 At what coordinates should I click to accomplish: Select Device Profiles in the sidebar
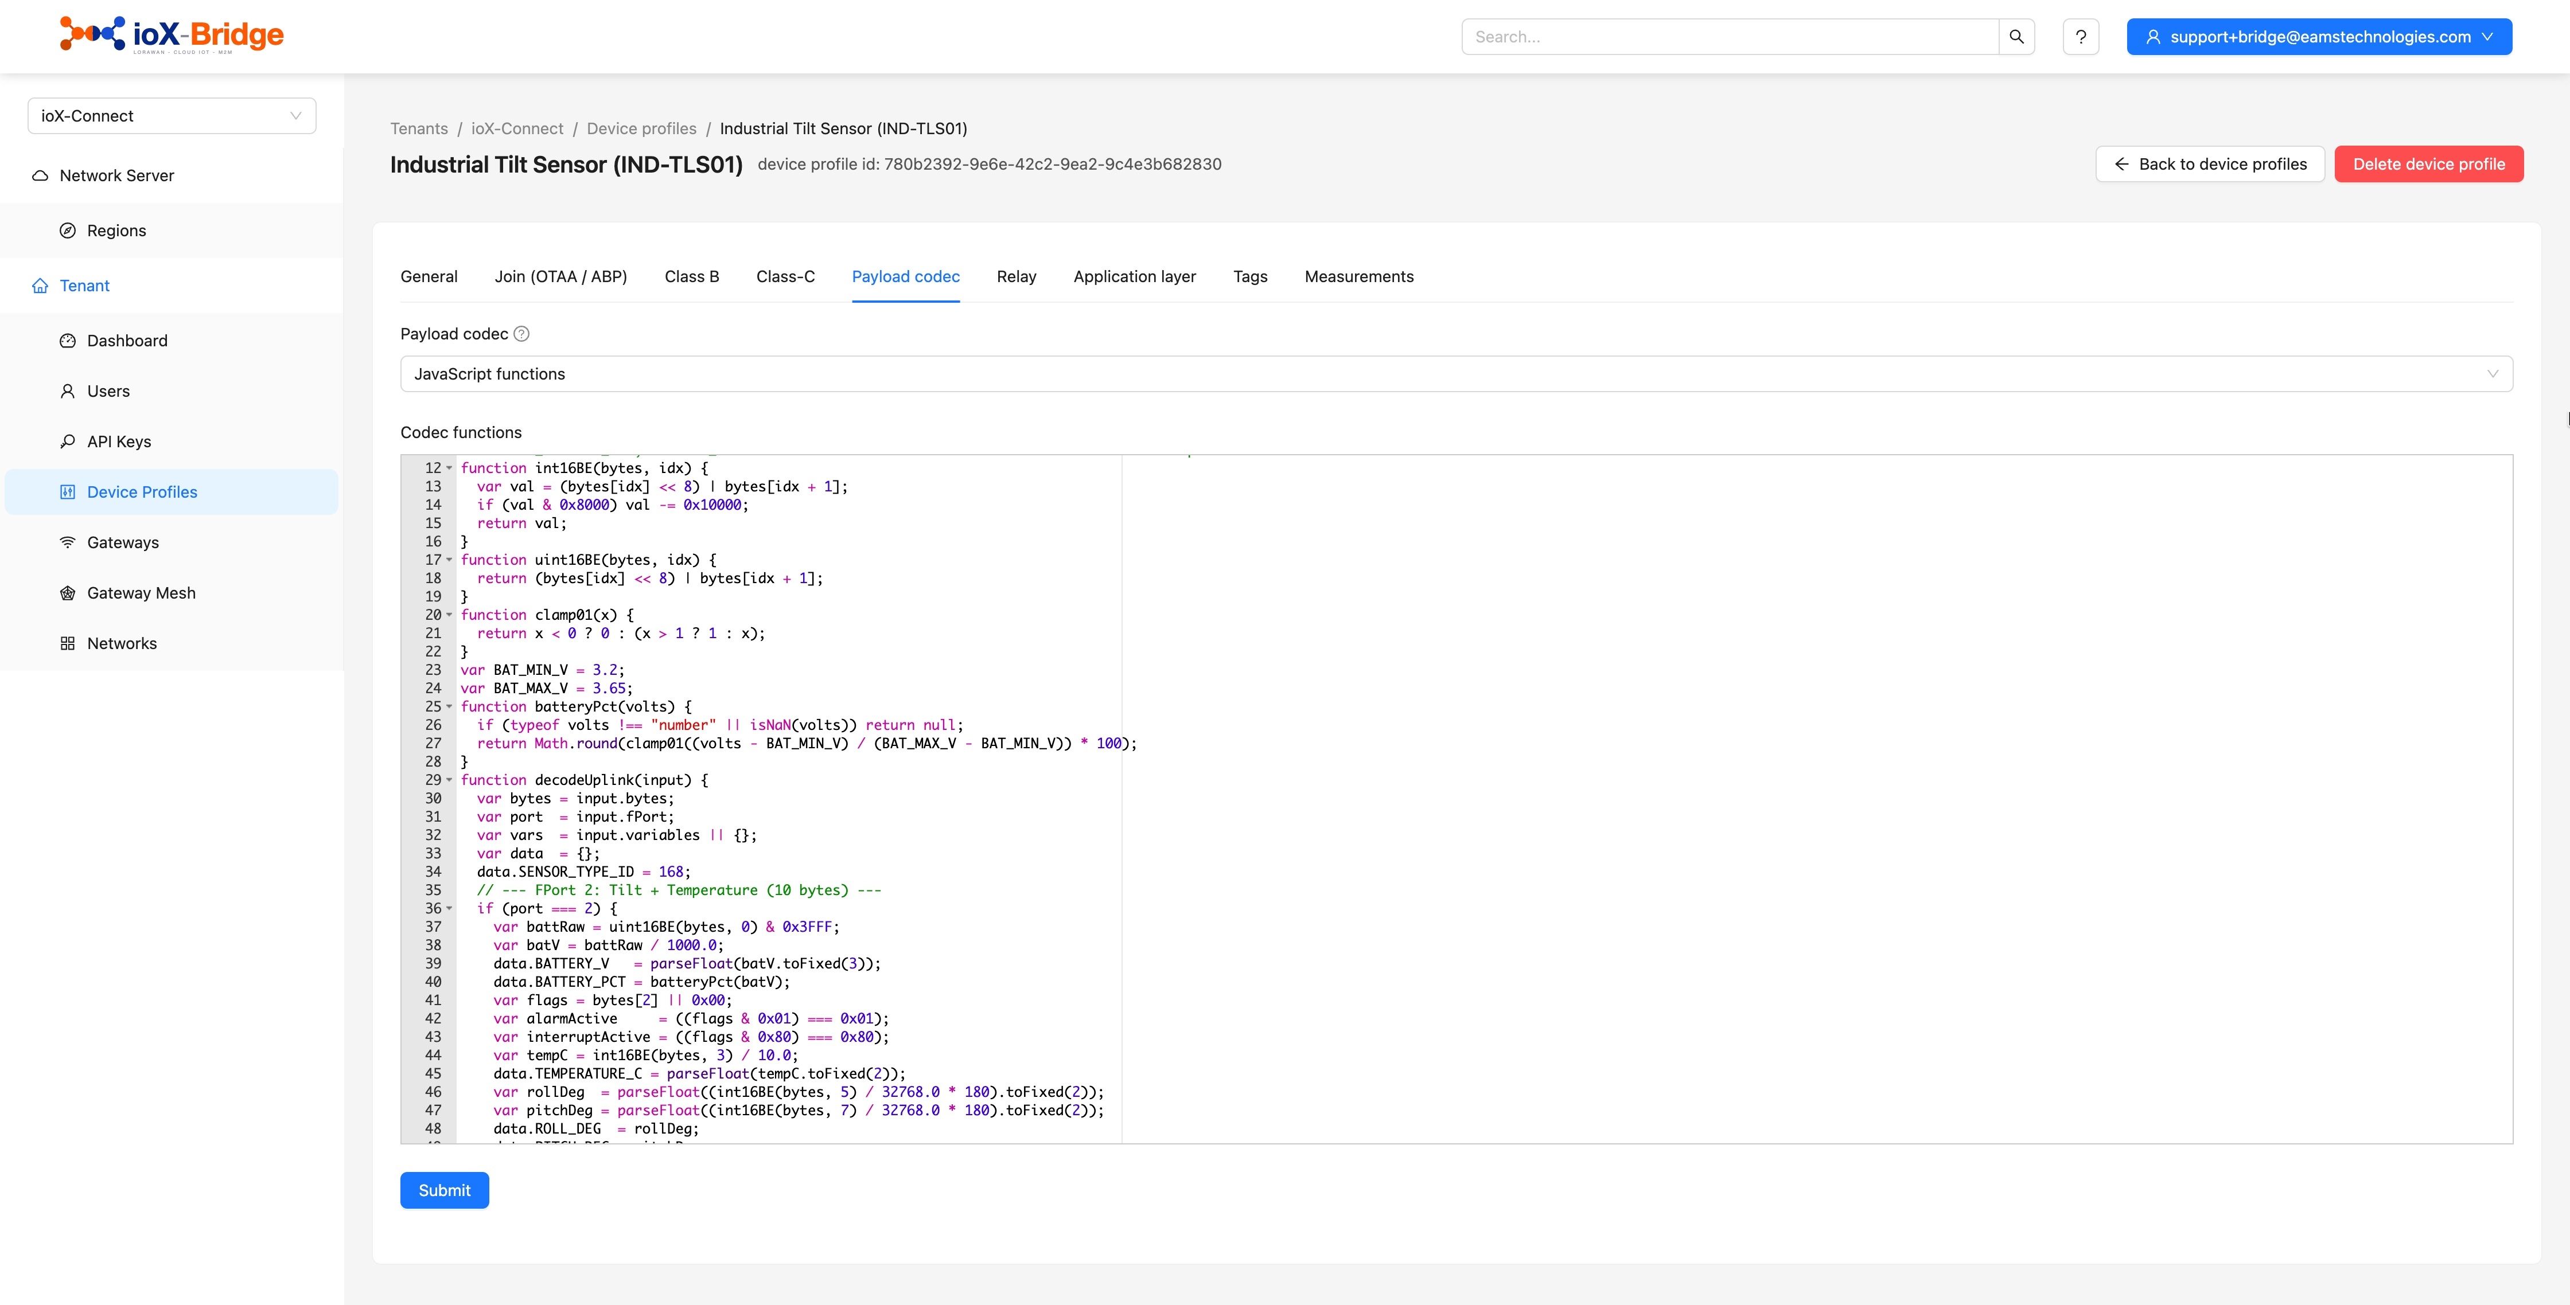click(x=172, y=493)
